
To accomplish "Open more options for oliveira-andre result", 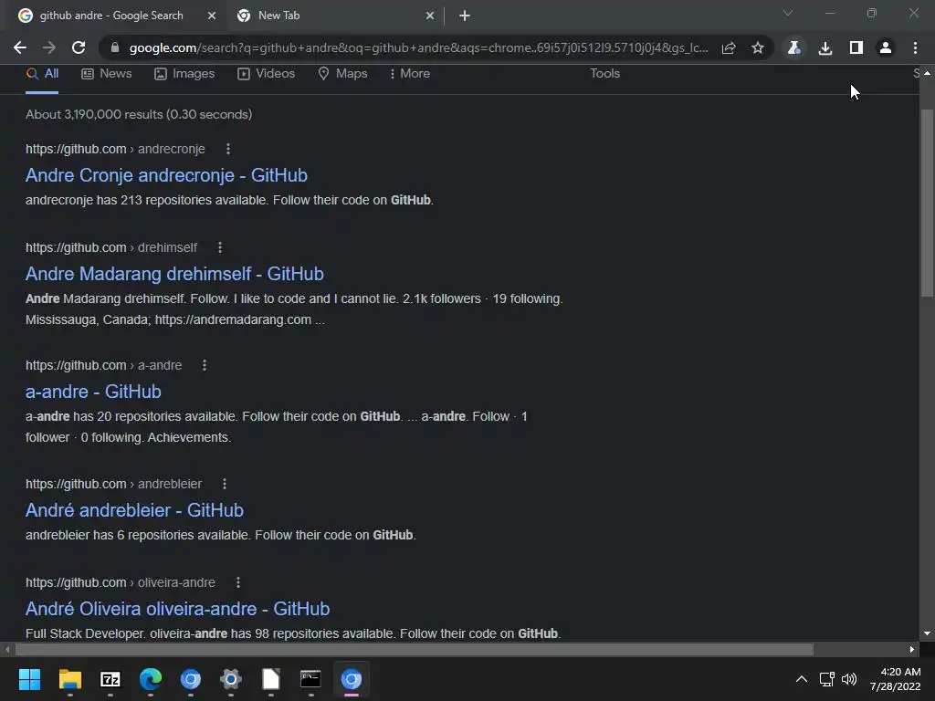I will 238,582.
